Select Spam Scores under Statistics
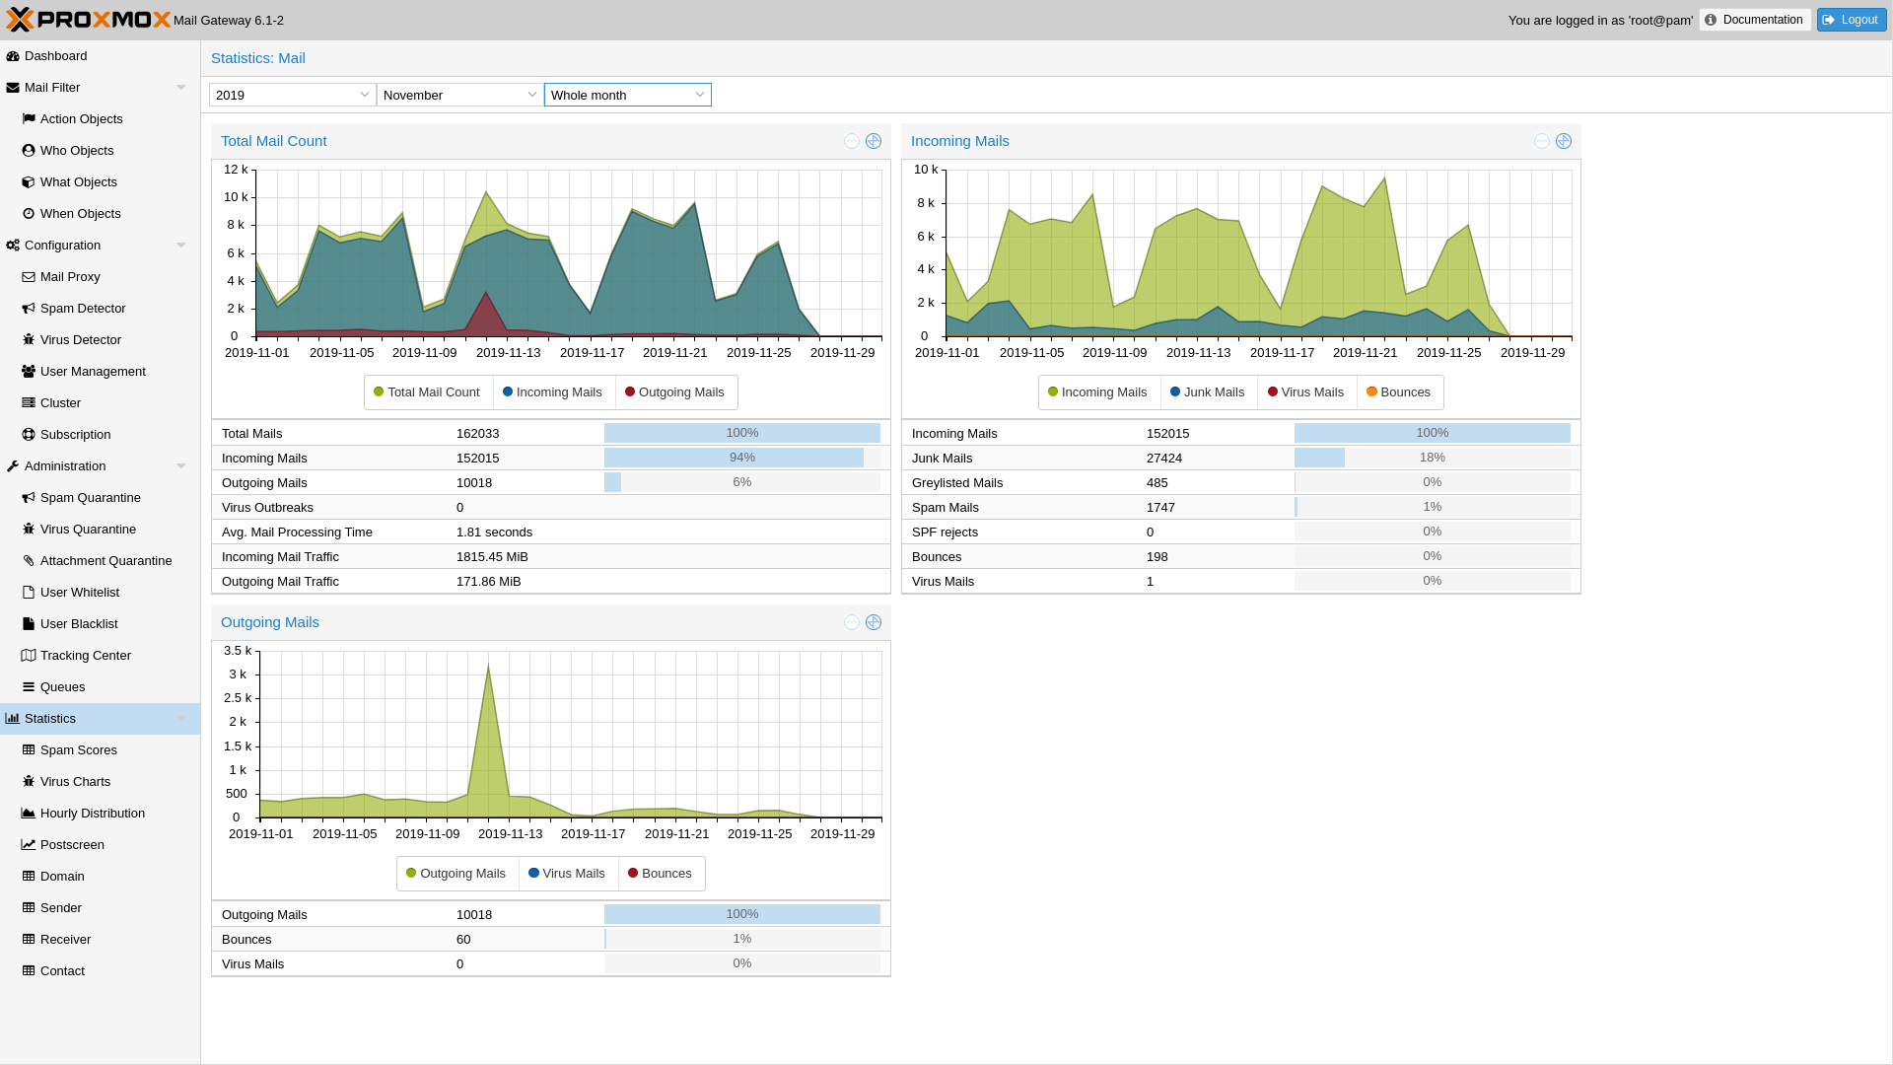Image resolution: width=1893 pixels, height=1065 pixels. click(x=78, y=749)
